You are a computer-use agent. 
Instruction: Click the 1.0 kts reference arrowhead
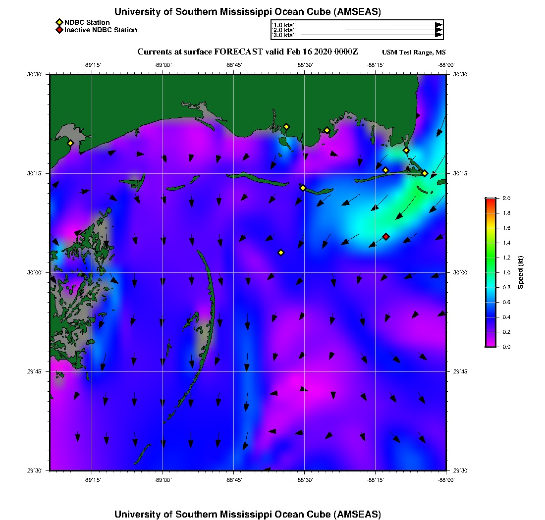(439, 25)
